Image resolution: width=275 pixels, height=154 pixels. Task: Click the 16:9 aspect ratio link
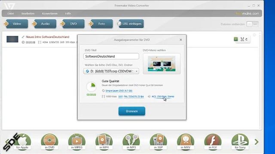click(120, 96)
